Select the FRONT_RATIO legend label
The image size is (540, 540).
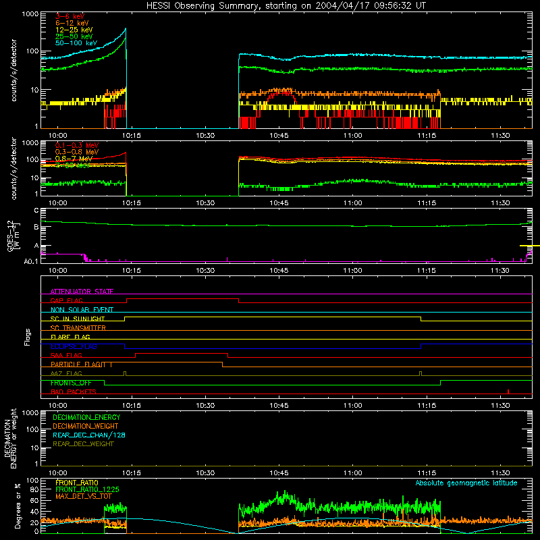[77, 483]
